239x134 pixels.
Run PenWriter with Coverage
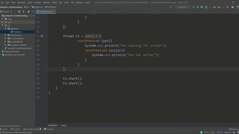pos(202,7)
